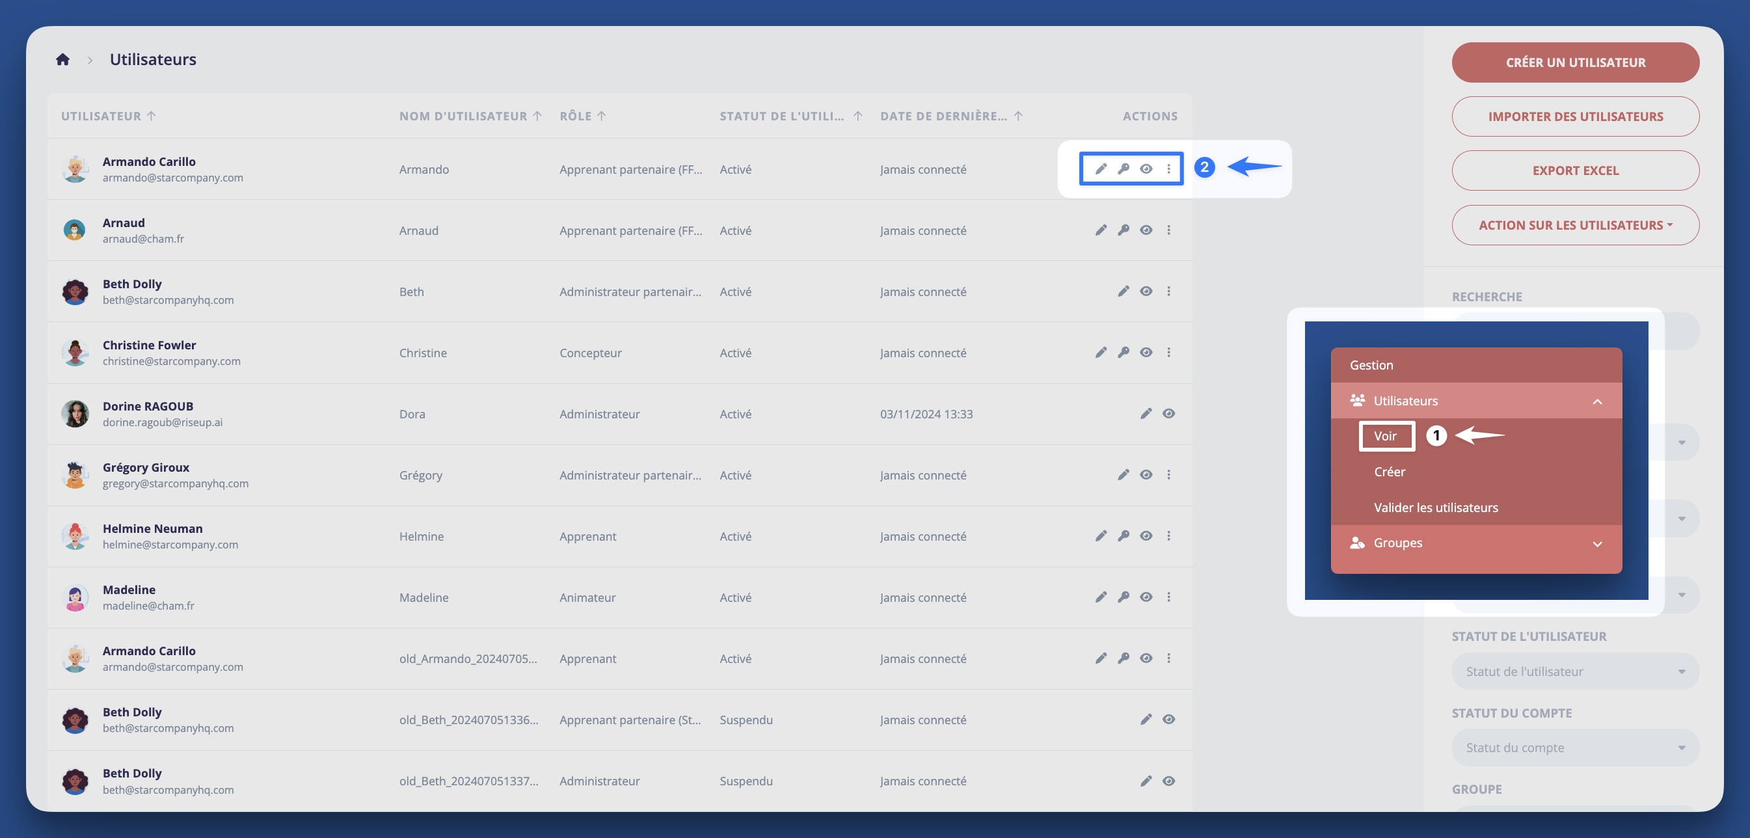Sort table by Rôle column
Screen dimensions: 1750x838
pyautogui.click(x=582, y=116)
